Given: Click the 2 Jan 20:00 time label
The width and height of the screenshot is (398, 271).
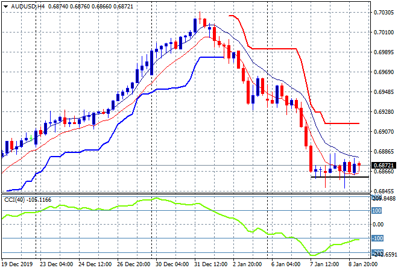Looking at the screenshot, I should pyautogui.click(x=247, y=264).
